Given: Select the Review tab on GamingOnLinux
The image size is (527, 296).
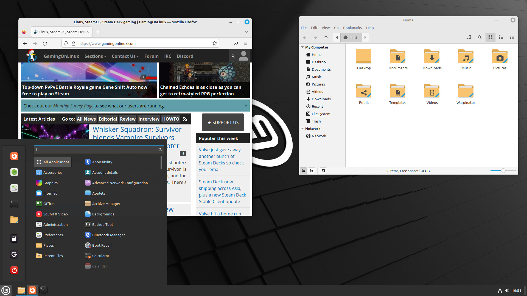Looking at the screenshot, I should (x=127, y=119).
